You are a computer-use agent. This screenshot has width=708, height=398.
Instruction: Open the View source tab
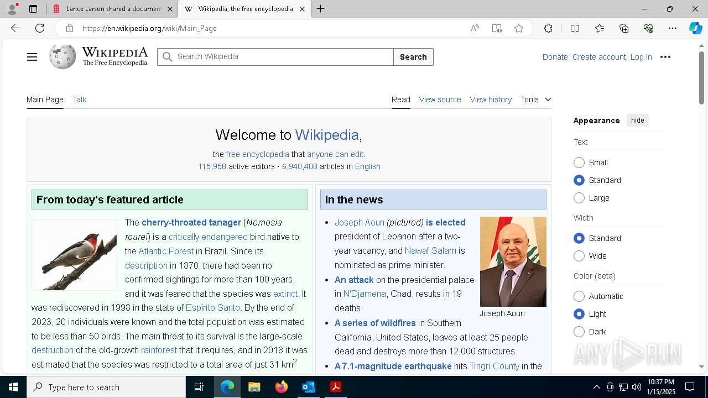point(440,99)
